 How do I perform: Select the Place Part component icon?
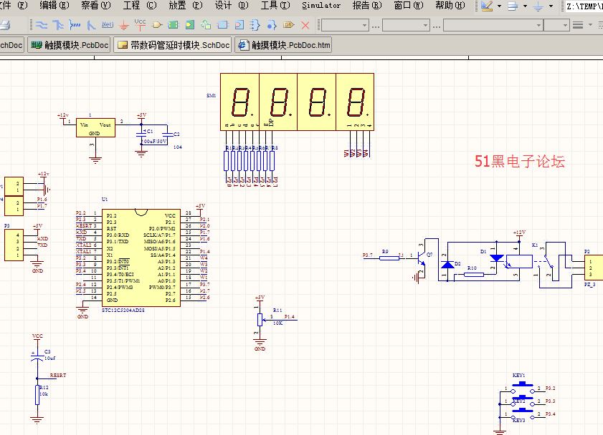pyautogui.click(x=157, y=25)
